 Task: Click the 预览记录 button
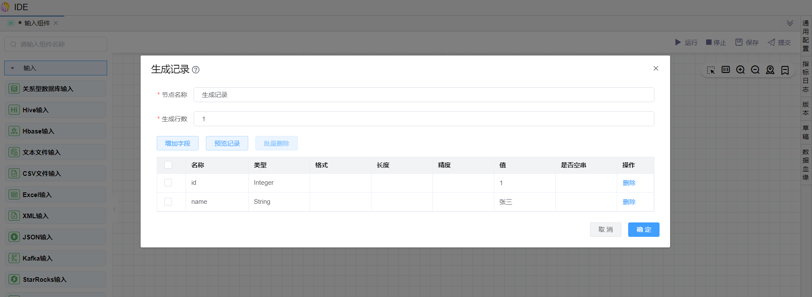click(227, 143)
